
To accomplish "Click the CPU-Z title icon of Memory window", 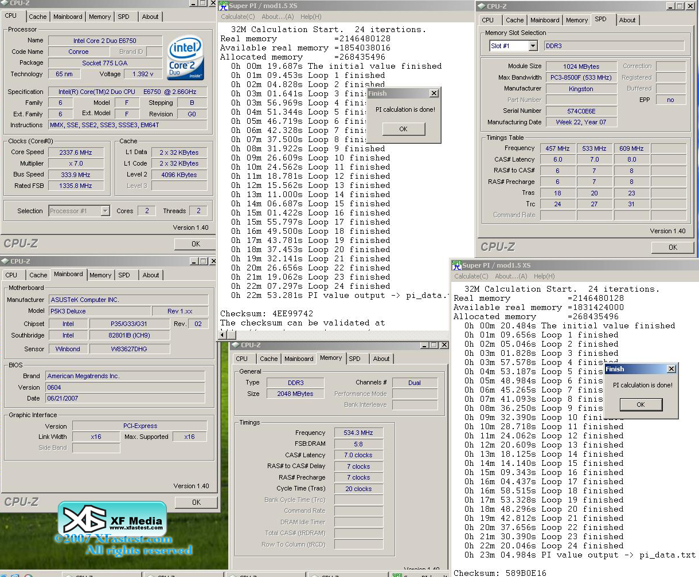I will pyautogui.click(x=235, y=345).
